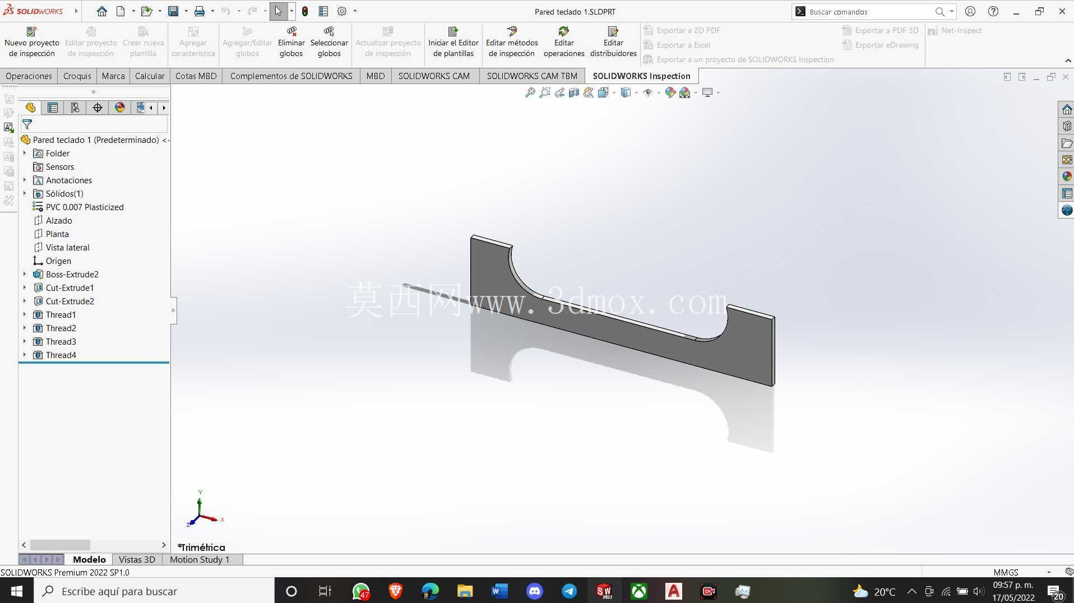Image resolution: width=1074 pixels, height=603 pixels.
Task: Open the Calcular tab
Action: coord(150,76)
